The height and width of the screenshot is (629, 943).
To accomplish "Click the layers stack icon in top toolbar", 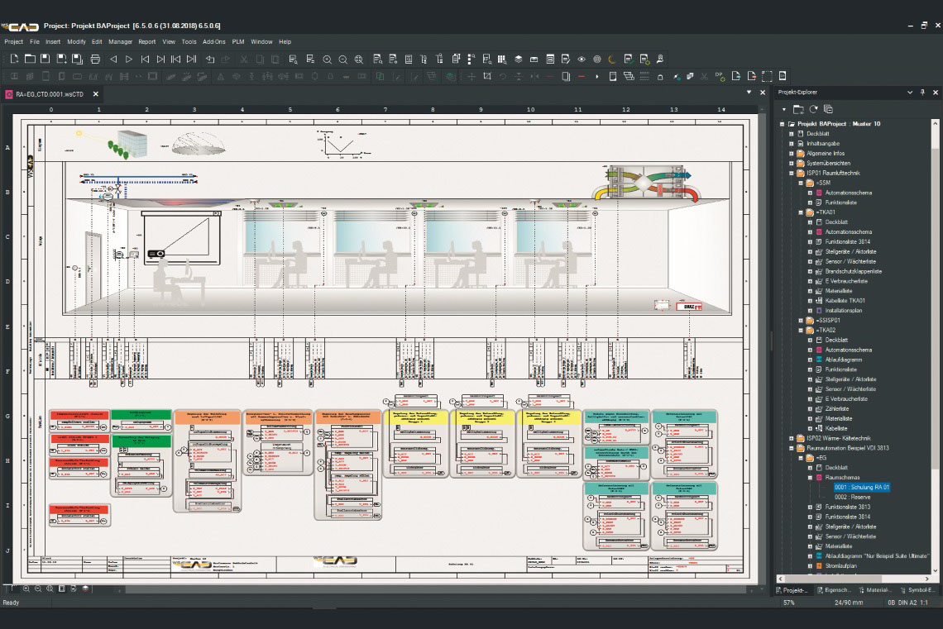I will pos(519,59).
